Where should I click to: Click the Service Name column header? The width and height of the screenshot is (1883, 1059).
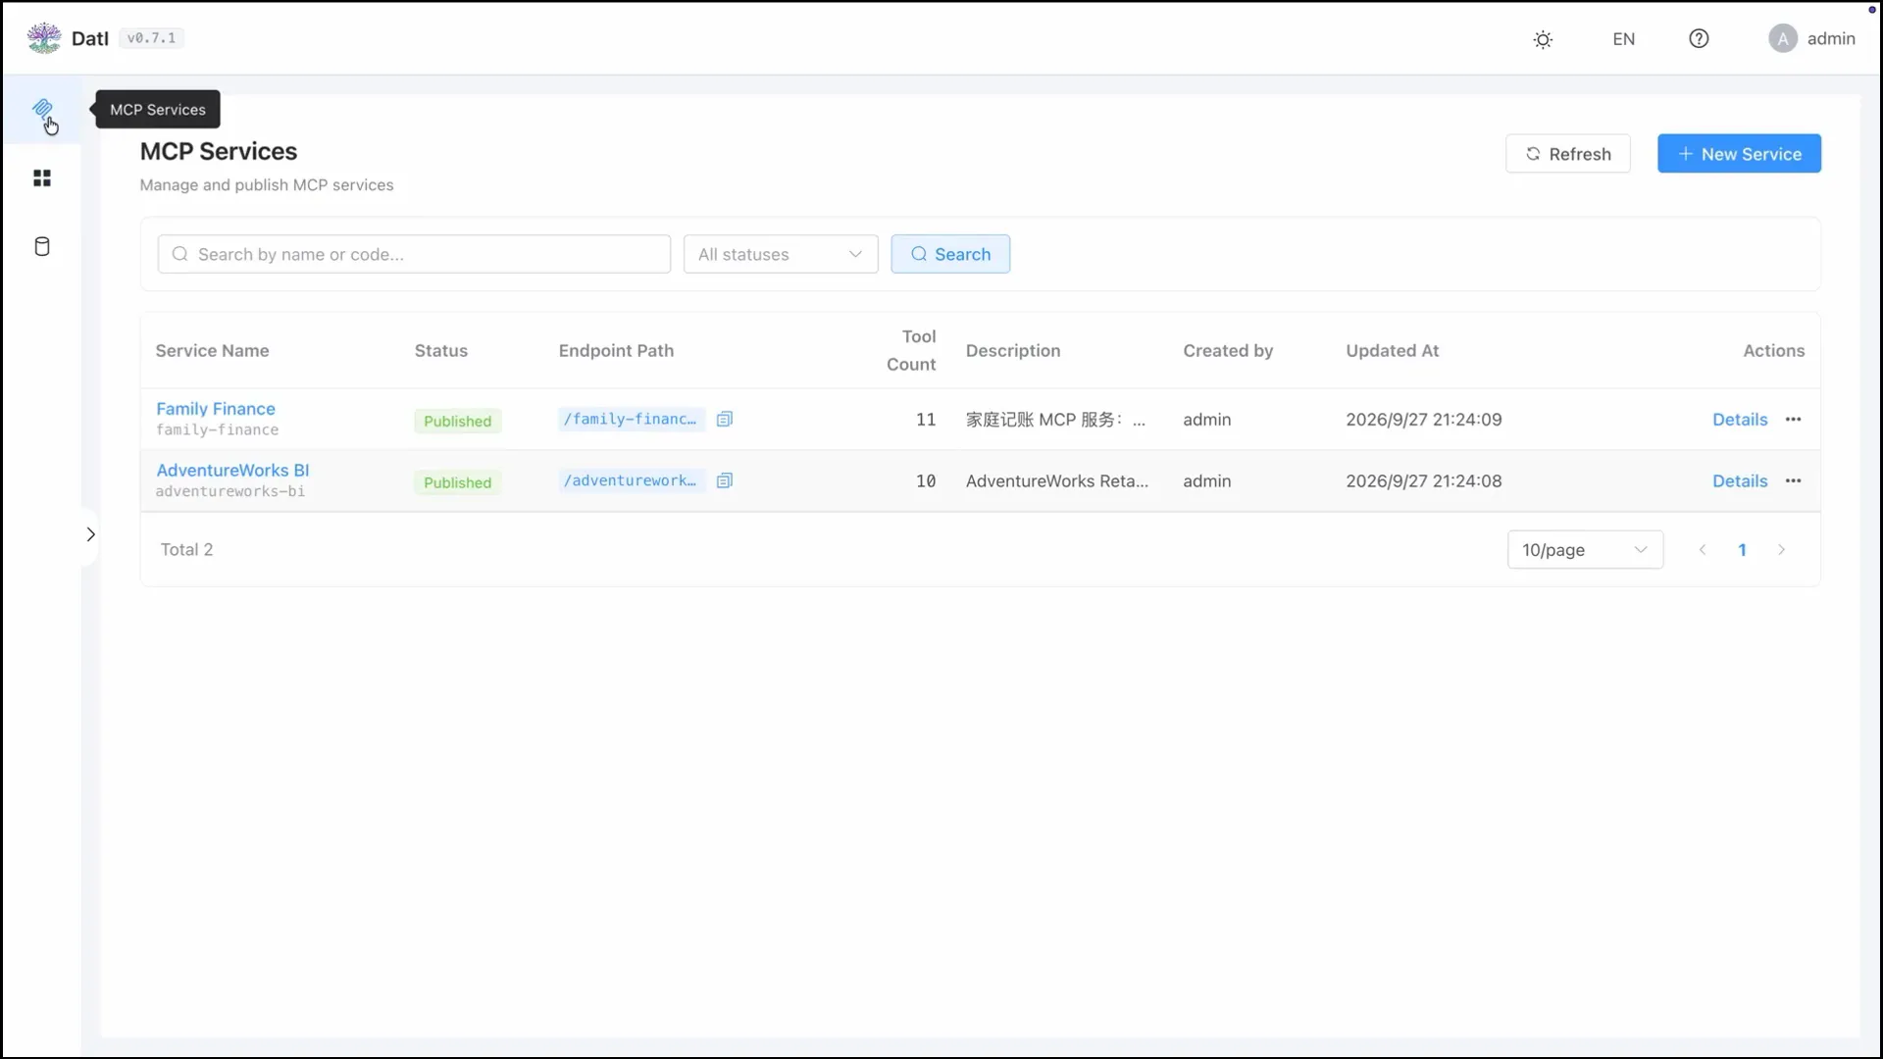(212, 351)
